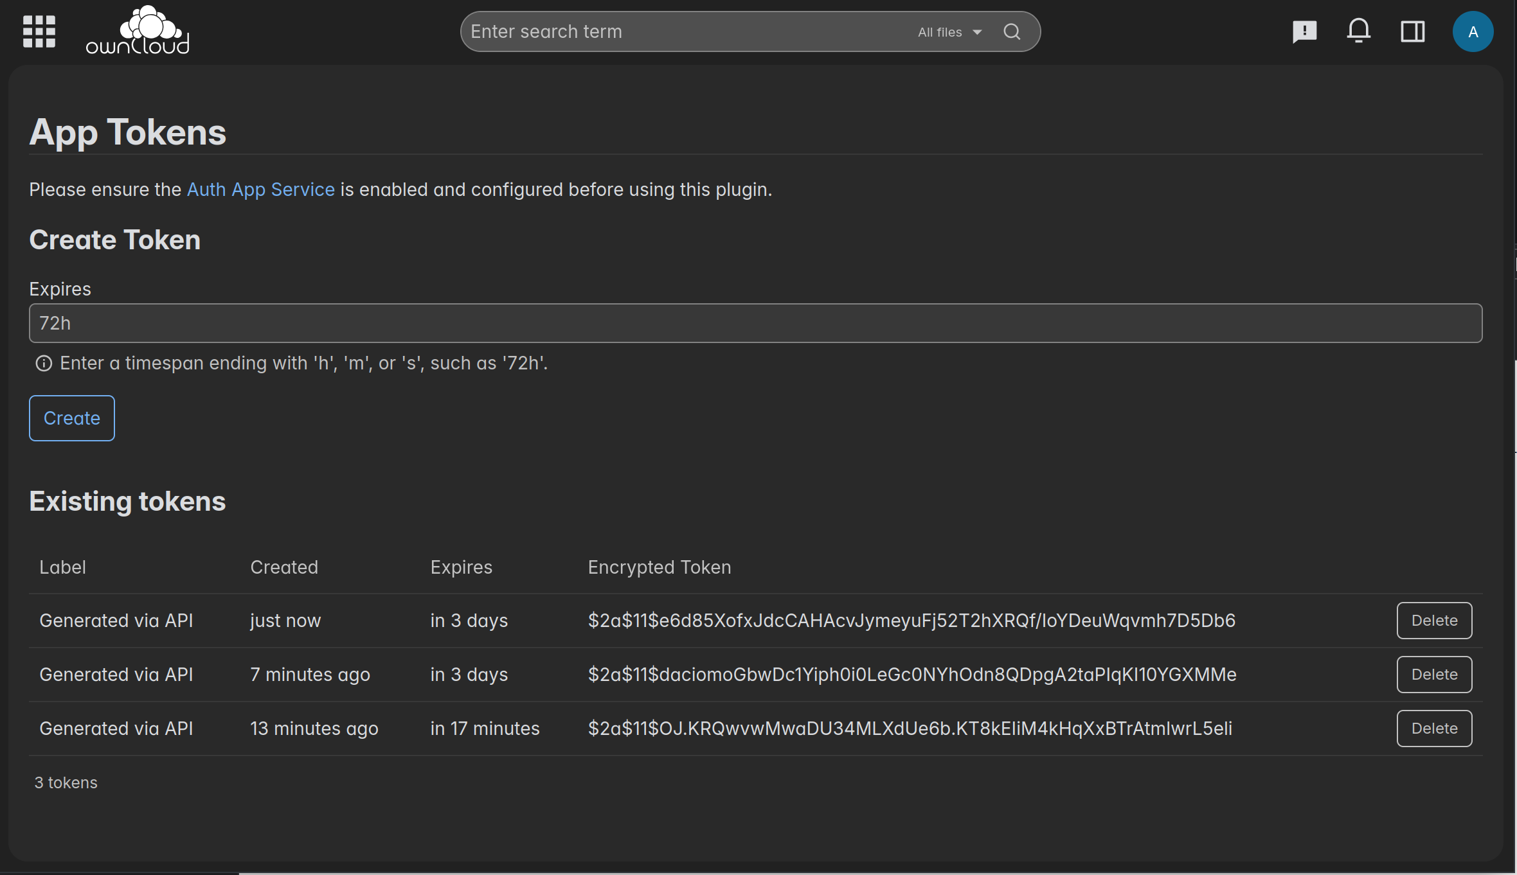Click the Expires timespan input field

click(x=755, y=323)
